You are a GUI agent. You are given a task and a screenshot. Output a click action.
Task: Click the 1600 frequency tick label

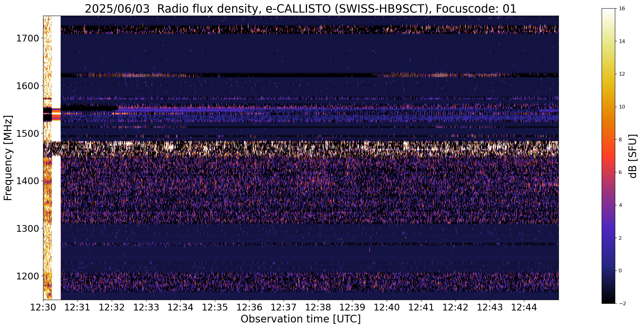27,86
